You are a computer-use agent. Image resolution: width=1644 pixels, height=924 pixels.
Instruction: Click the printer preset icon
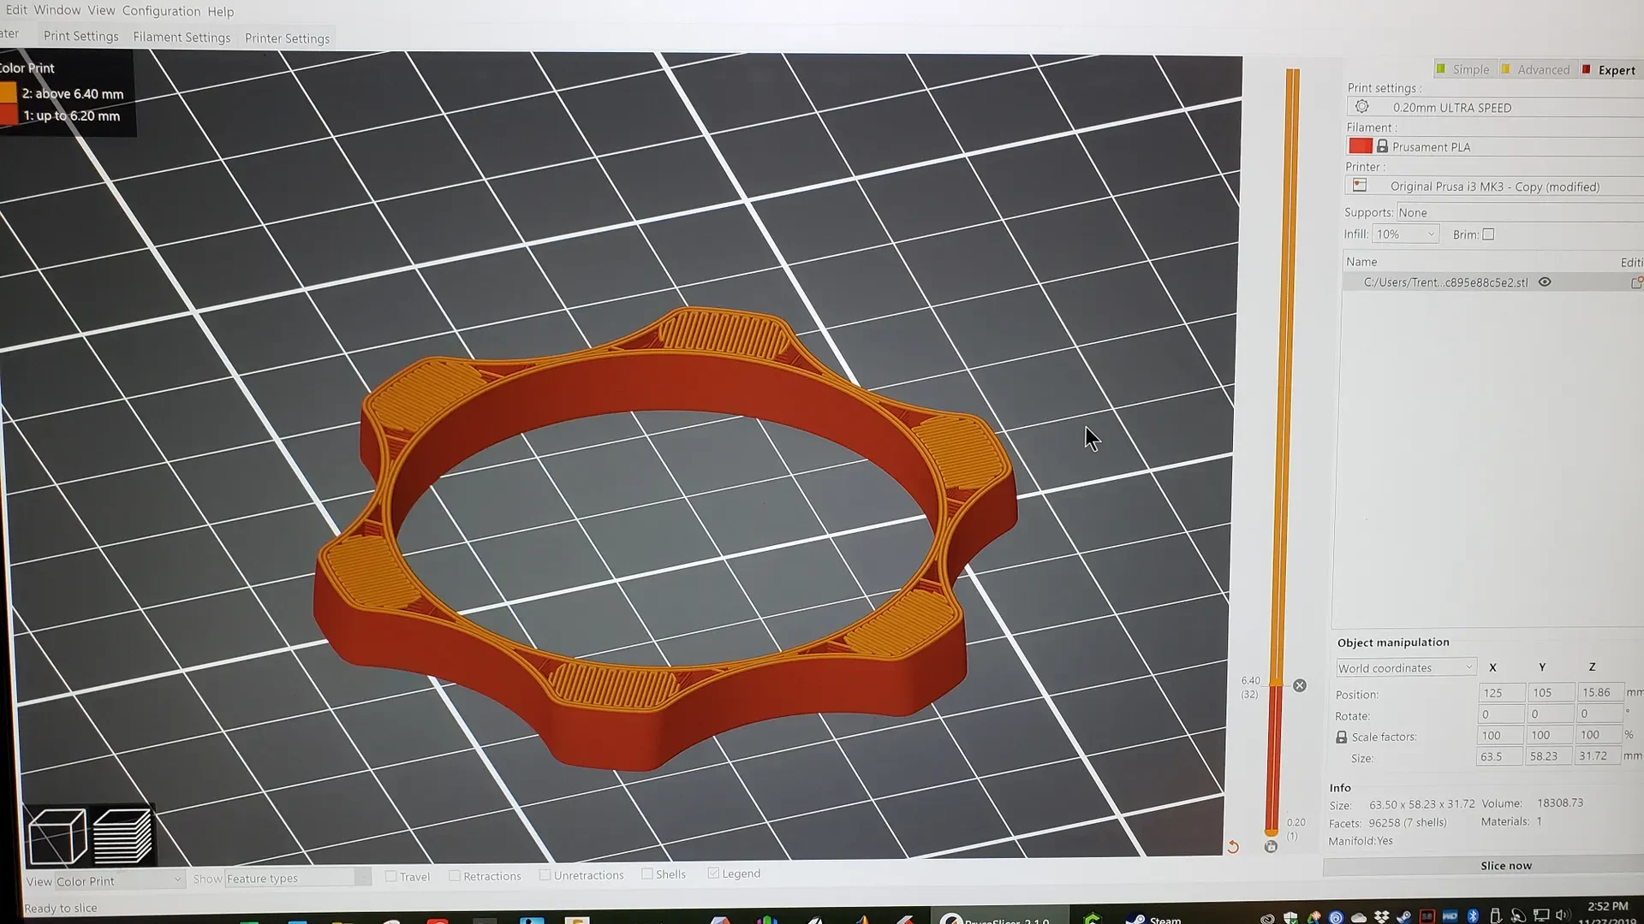click(x=1360, y=186)
